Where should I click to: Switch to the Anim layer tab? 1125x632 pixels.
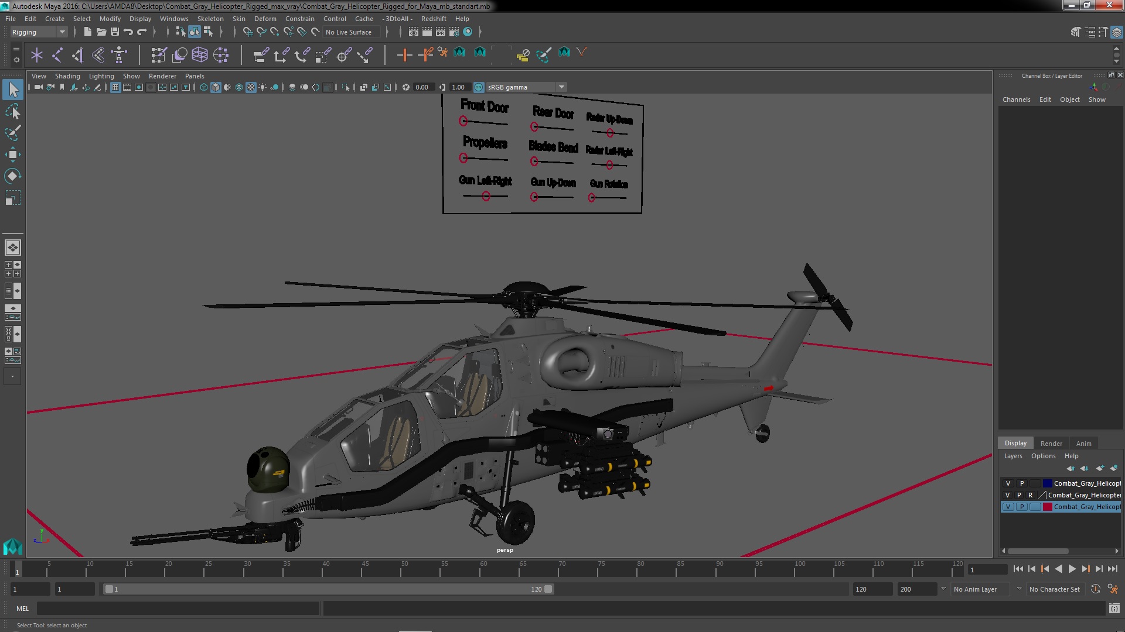(x=1083, y=444)
